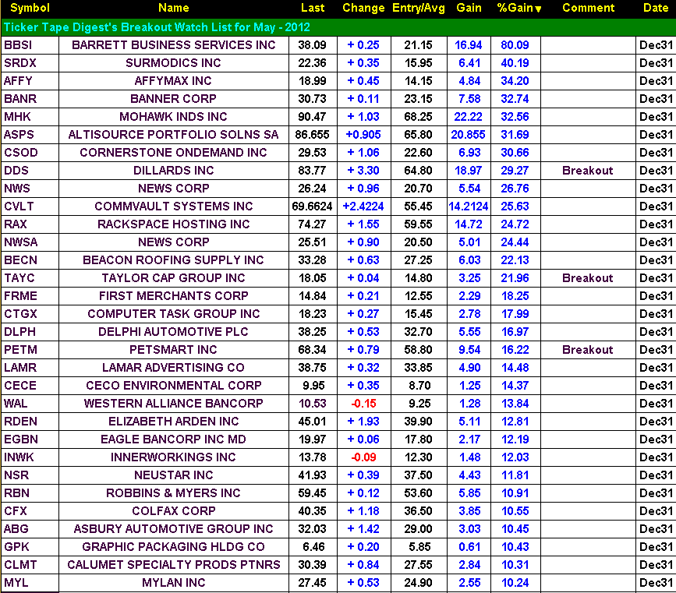
Task: Click INWK change value -0.09
Action: pyautogui.click(x=364, y=457)
